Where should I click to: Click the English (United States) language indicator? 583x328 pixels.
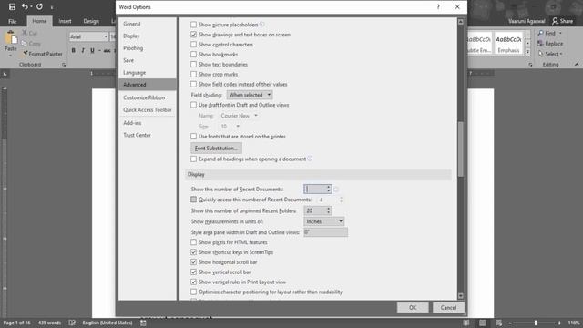pyautogui.click(x=107, y=323)
